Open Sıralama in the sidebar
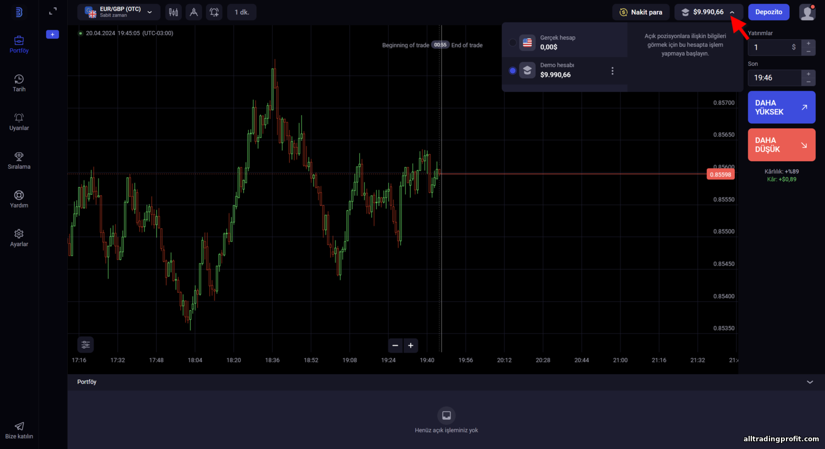 (19, 161)
